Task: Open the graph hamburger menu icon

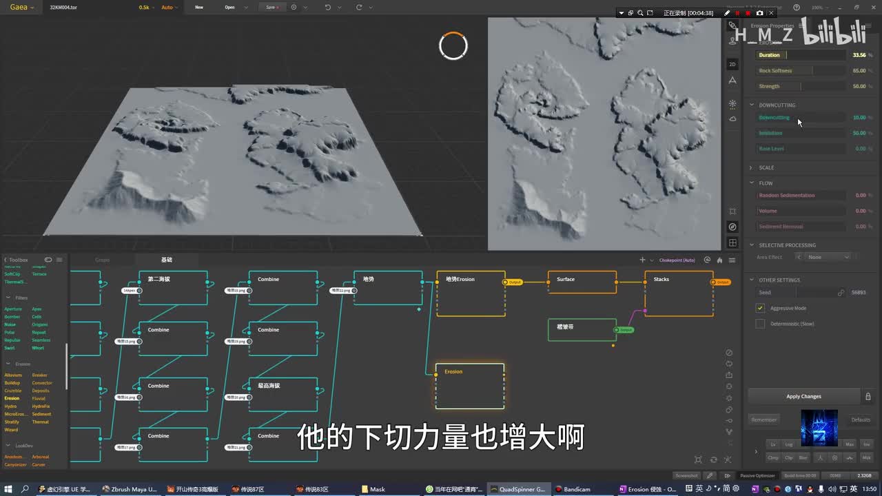Action: pyautogui.click(x=732, y=260)
